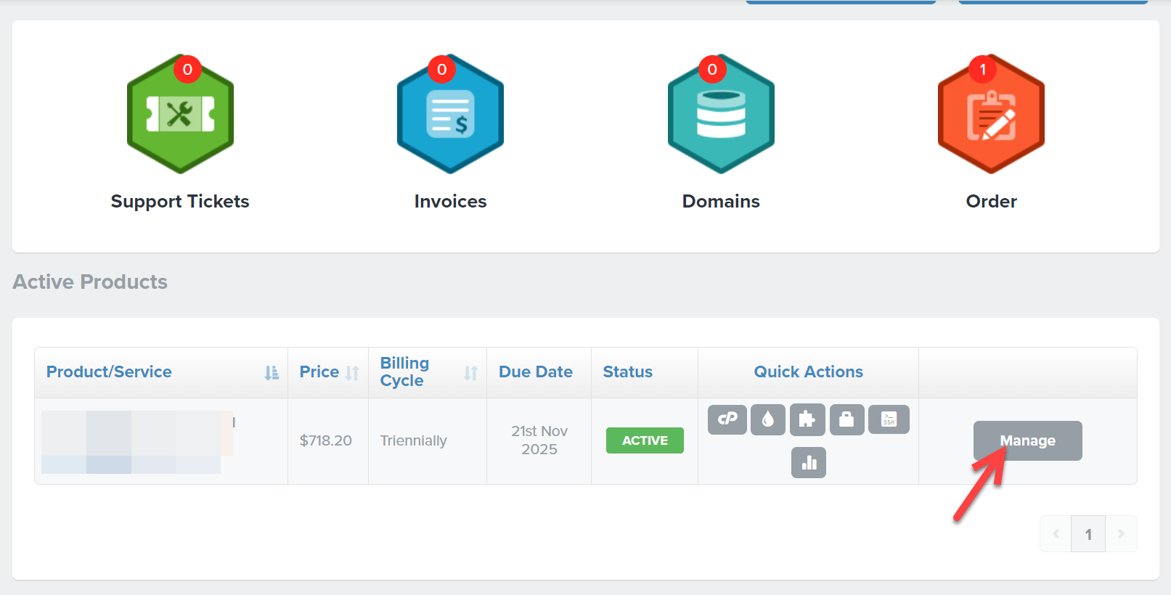Click the Support Tickets label
Screen dimensions: 1171x595
pos(180,202)
